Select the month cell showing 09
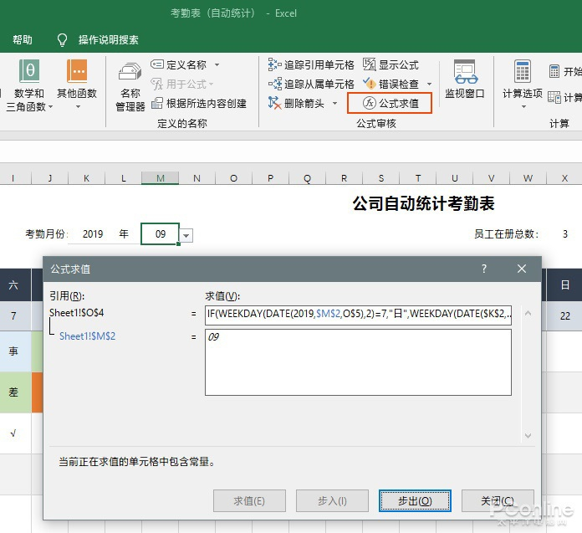 coord(160,234)
